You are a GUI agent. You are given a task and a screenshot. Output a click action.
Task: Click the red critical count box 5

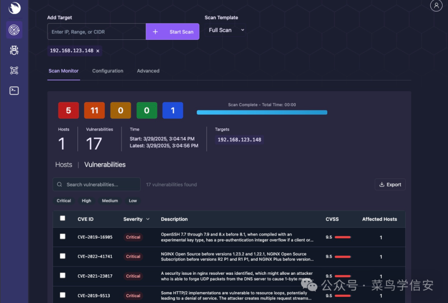pos(68,110)
